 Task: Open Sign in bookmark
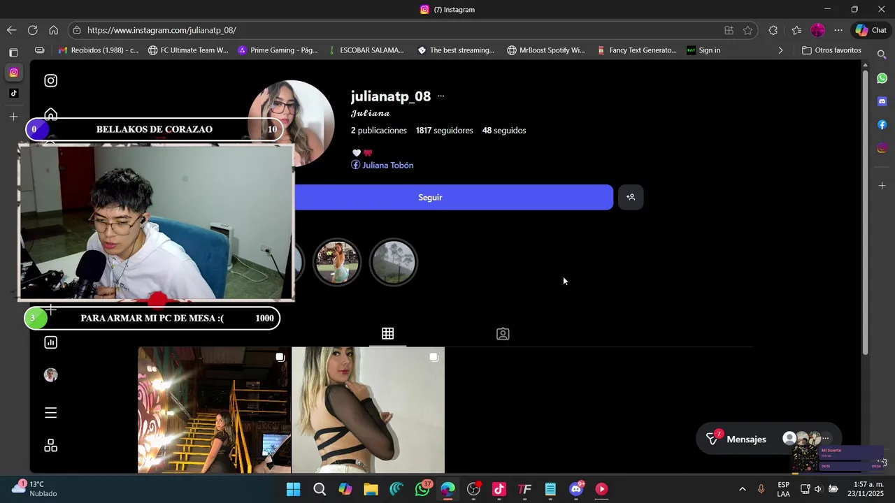coord(703,50)
